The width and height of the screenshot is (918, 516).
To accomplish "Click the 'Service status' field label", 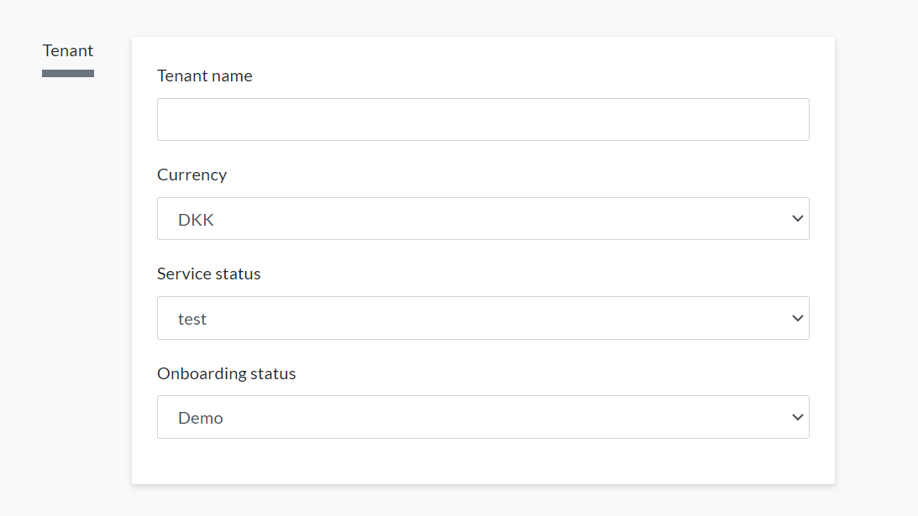I will click(x=209, y=274).
